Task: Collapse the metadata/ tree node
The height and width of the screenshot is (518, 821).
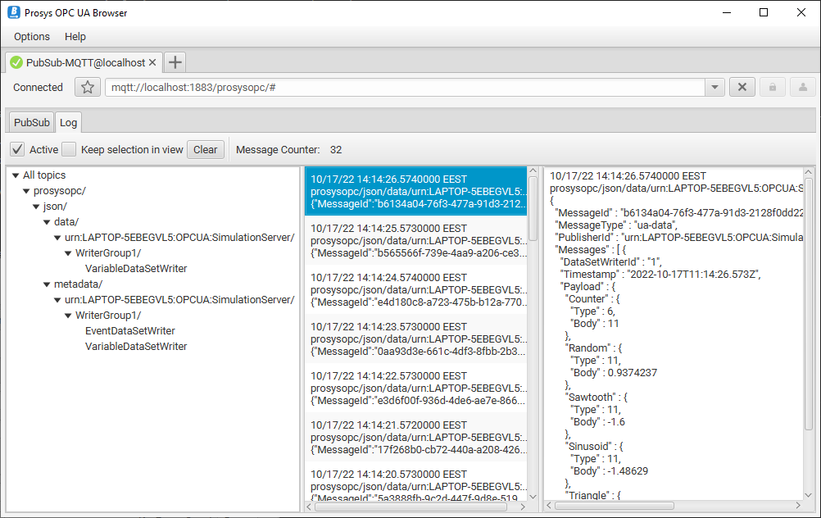Action: coord(47,284)
